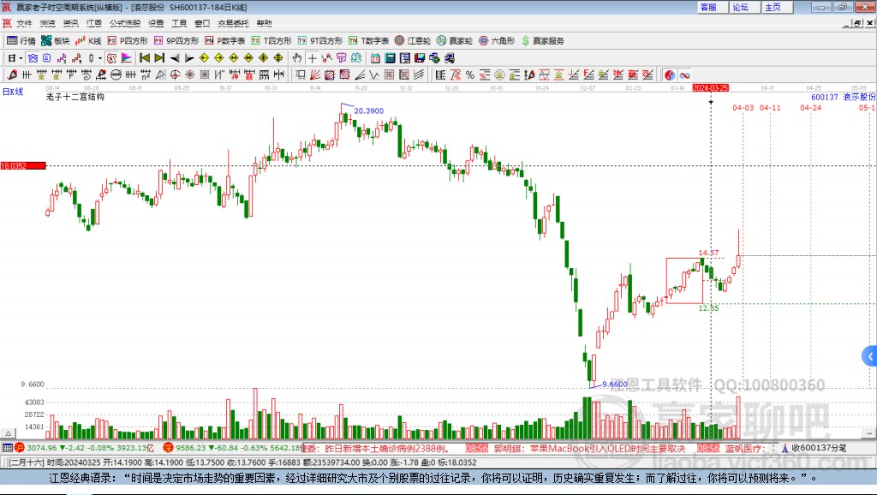Click the pencil drawing tool icon
The image size is (877, 495).
12,75
